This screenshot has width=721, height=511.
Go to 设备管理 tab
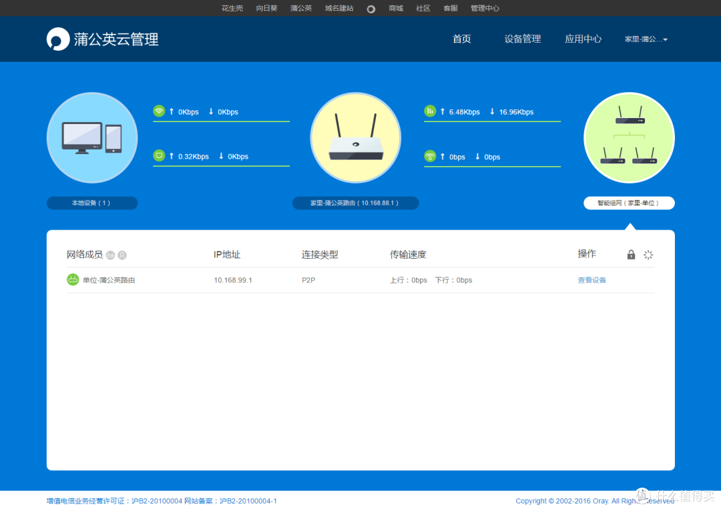(x=523, y=39)
